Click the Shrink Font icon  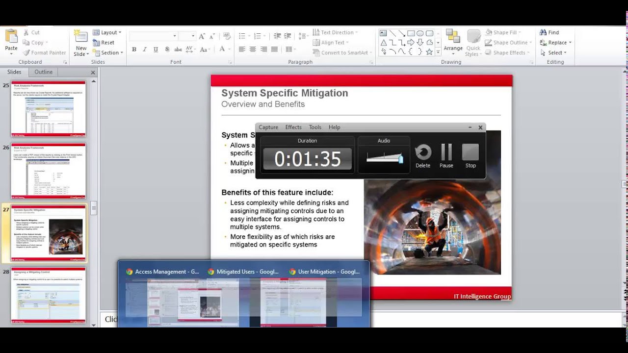(212, 36)
